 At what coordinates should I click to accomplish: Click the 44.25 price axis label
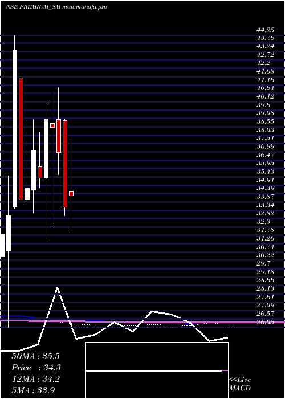266,30
